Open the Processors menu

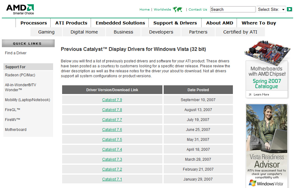point(34,23)
